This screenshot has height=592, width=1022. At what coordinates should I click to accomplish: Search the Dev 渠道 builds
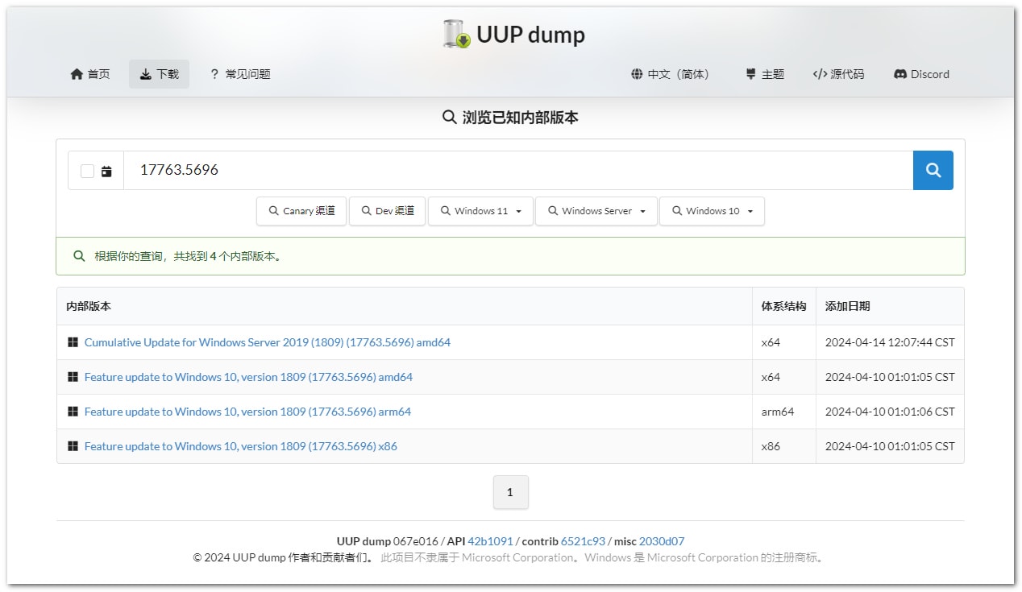[x=387, y=211]
